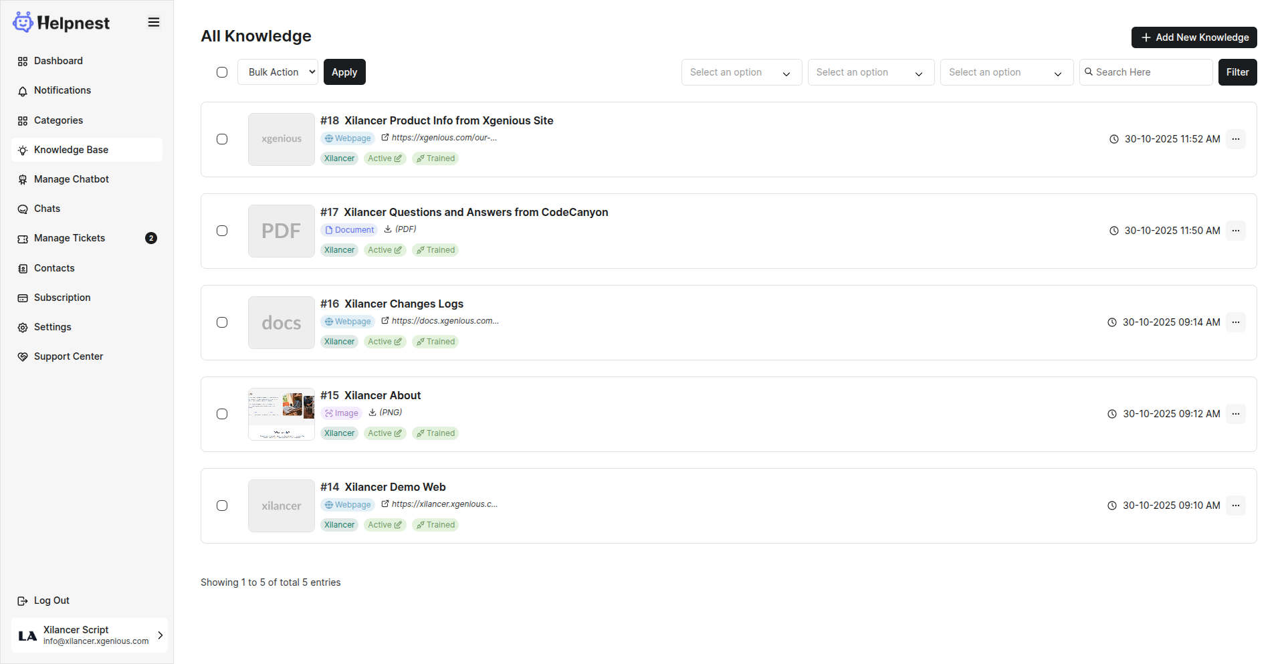Open Manage Chatbot in the sidebar
Viewport: 1284px width, 664px height.
tap(87, 179)
